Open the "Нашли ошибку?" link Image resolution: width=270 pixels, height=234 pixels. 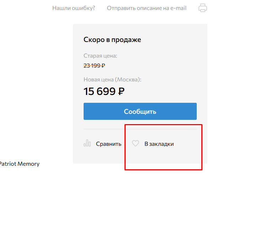tap(74, 8)
